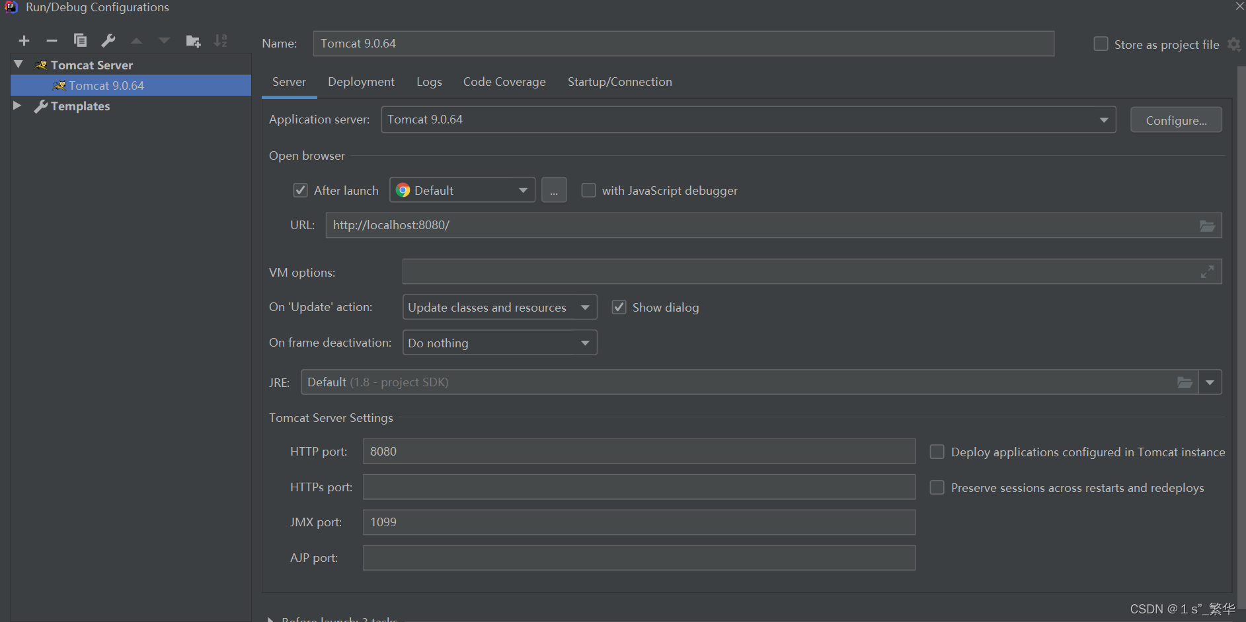Screen dimensions: 1246x622
Task: Enable Store as project file
Action: [1101, 44]
